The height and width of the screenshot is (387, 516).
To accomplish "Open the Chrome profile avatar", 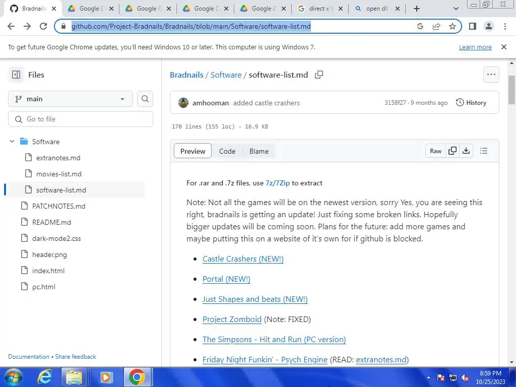I will pos(489,26).
